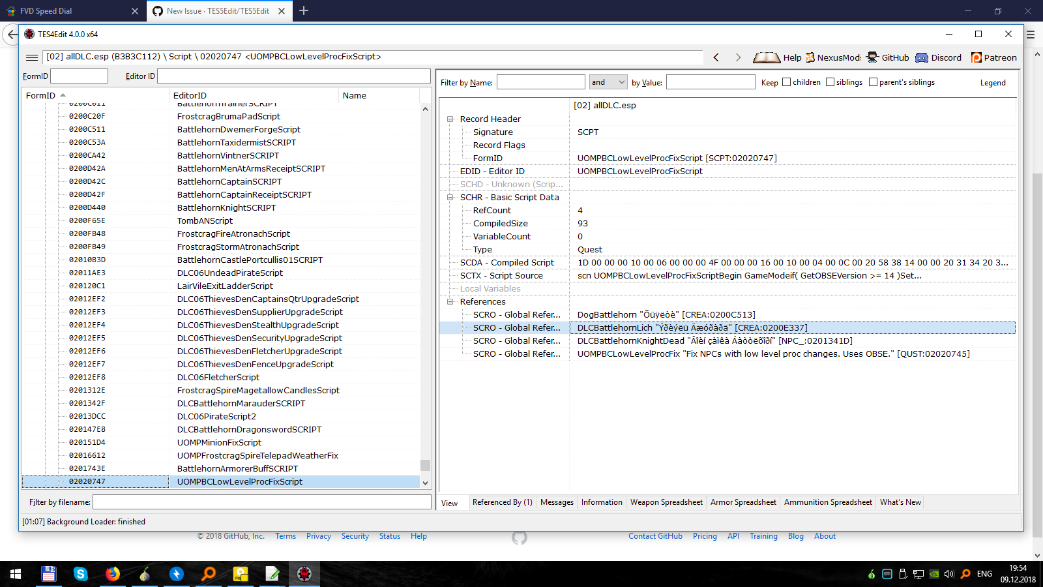The height and width of the screenshot is (587, 1043).
Task: Click inside the FormID input field
Action: coord(78,76)
